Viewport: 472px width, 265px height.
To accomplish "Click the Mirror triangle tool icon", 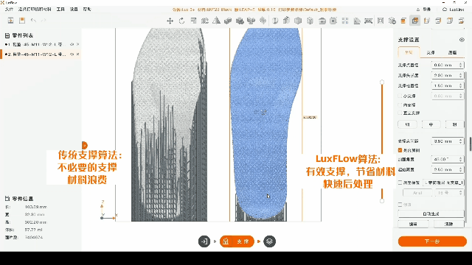I will tap(216, 21).
